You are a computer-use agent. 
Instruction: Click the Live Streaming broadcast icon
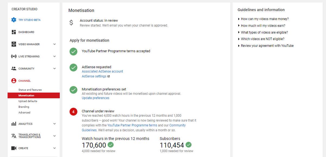(14, 56)
